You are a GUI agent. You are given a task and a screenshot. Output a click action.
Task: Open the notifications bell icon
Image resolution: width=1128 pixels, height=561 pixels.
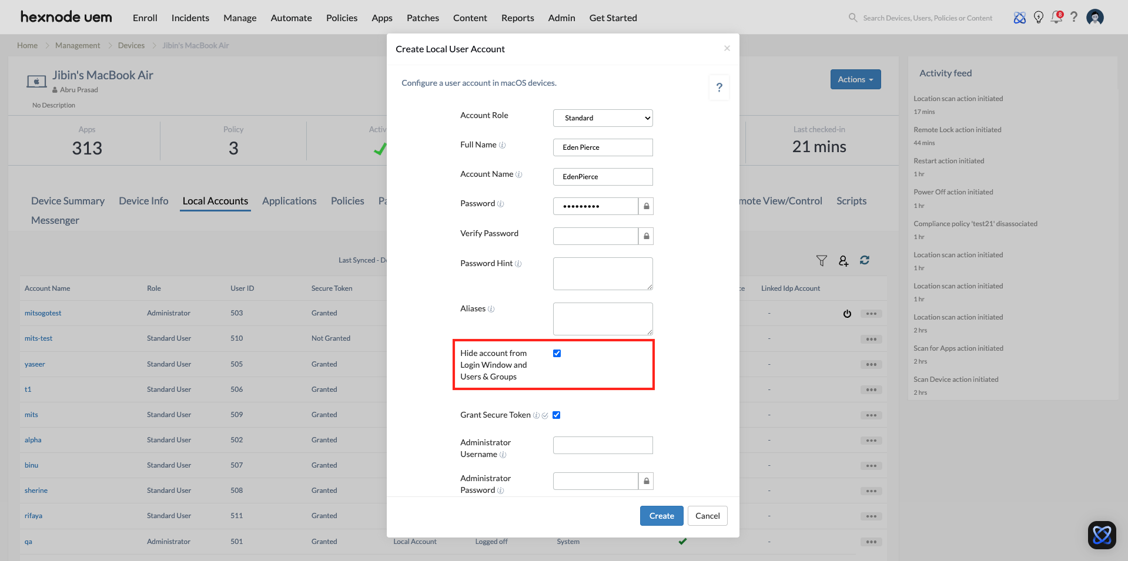(1056, 18)
